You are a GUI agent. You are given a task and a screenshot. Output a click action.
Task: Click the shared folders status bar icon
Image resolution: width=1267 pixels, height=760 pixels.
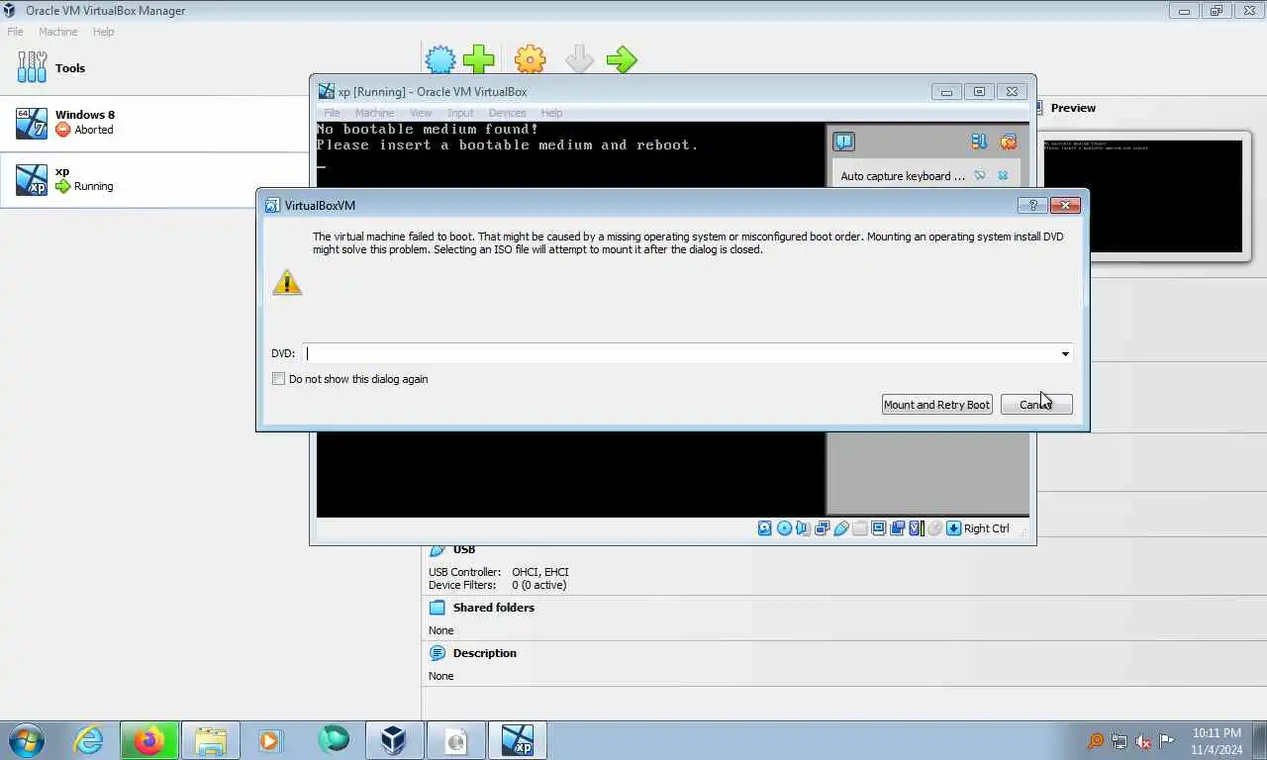859,528
